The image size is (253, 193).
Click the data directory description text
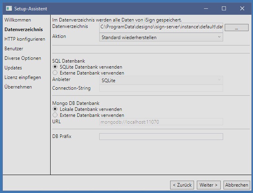click(117, 20)
